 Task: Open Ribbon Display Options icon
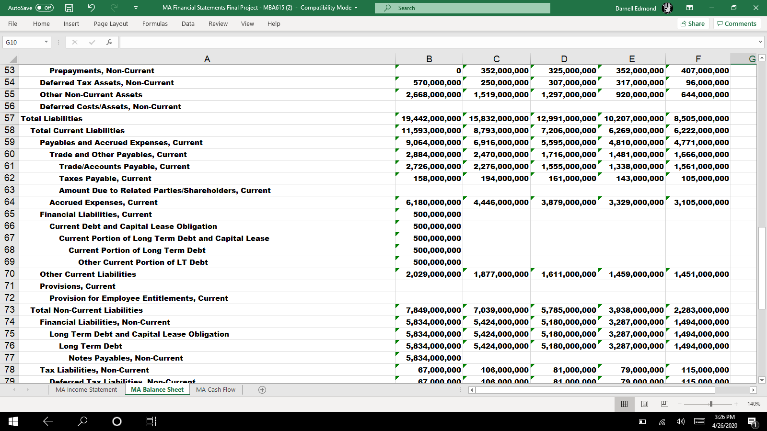coord(689,8)
